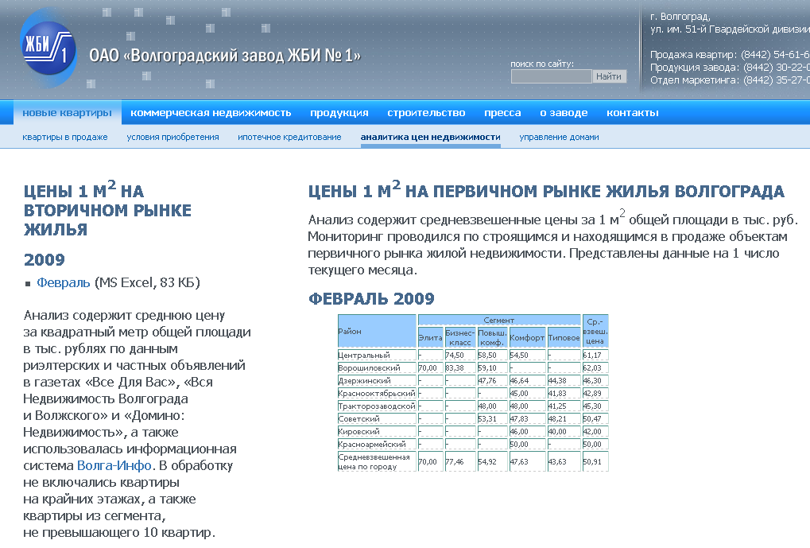The height and width of the screenshot is (548, 810).
Task: Navigate to строительство
Action: (x=426, y=113)
